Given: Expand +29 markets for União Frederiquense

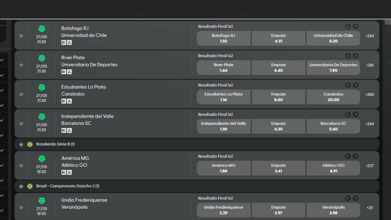Looking at the screenshot, I should (x=370, y=207).
